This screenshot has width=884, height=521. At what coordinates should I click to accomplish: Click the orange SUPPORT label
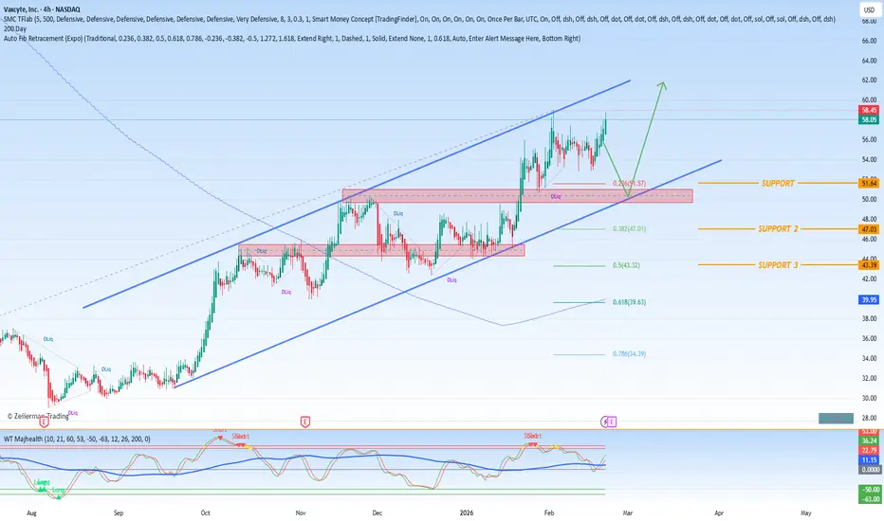click(x=778, y=183)
